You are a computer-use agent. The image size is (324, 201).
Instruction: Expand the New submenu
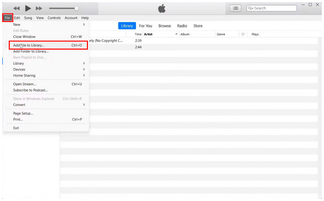click(x=46, y=25)
